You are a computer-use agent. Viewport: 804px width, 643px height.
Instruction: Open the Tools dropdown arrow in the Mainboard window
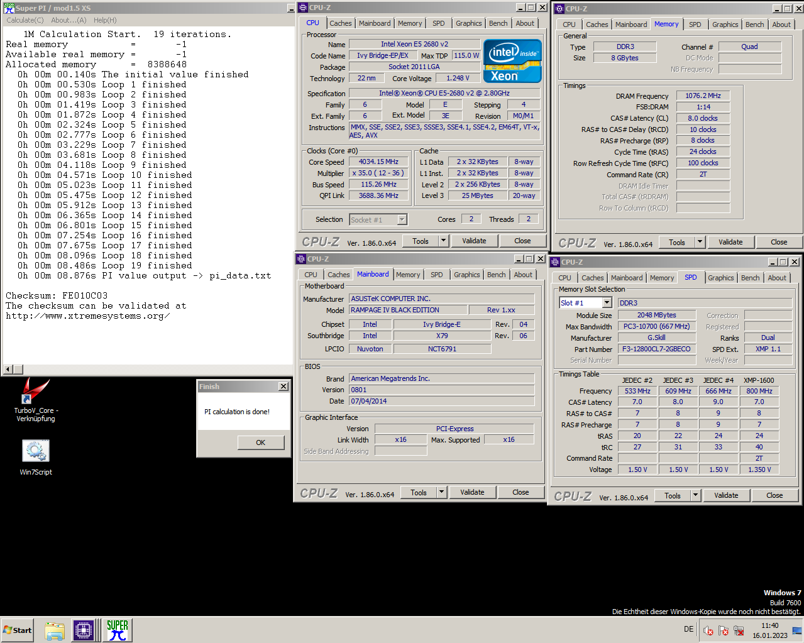[441, 492]
